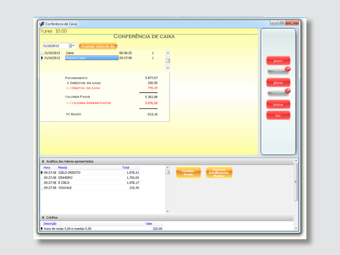Click the Hora column header
Screen dimensions: 340x255
pyautogui.click(x=47, y=167)
